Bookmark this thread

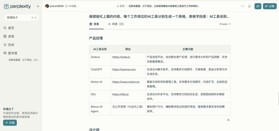pyautogui.click(x=250, y=6)
